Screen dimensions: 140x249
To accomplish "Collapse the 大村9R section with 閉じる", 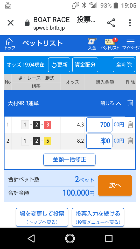I will point(111,103).
